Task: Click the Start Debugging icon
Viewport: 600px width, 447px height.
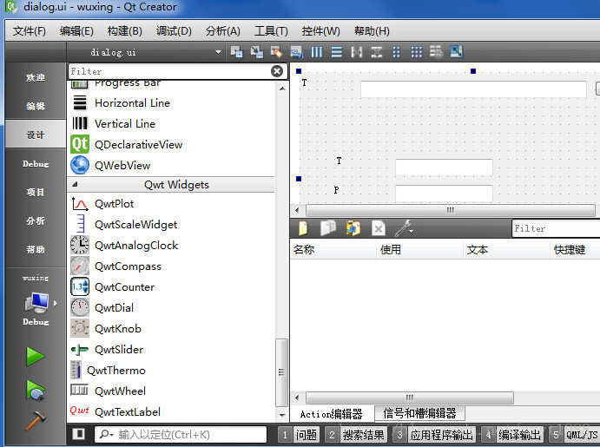Action: (x=36, y=390)
